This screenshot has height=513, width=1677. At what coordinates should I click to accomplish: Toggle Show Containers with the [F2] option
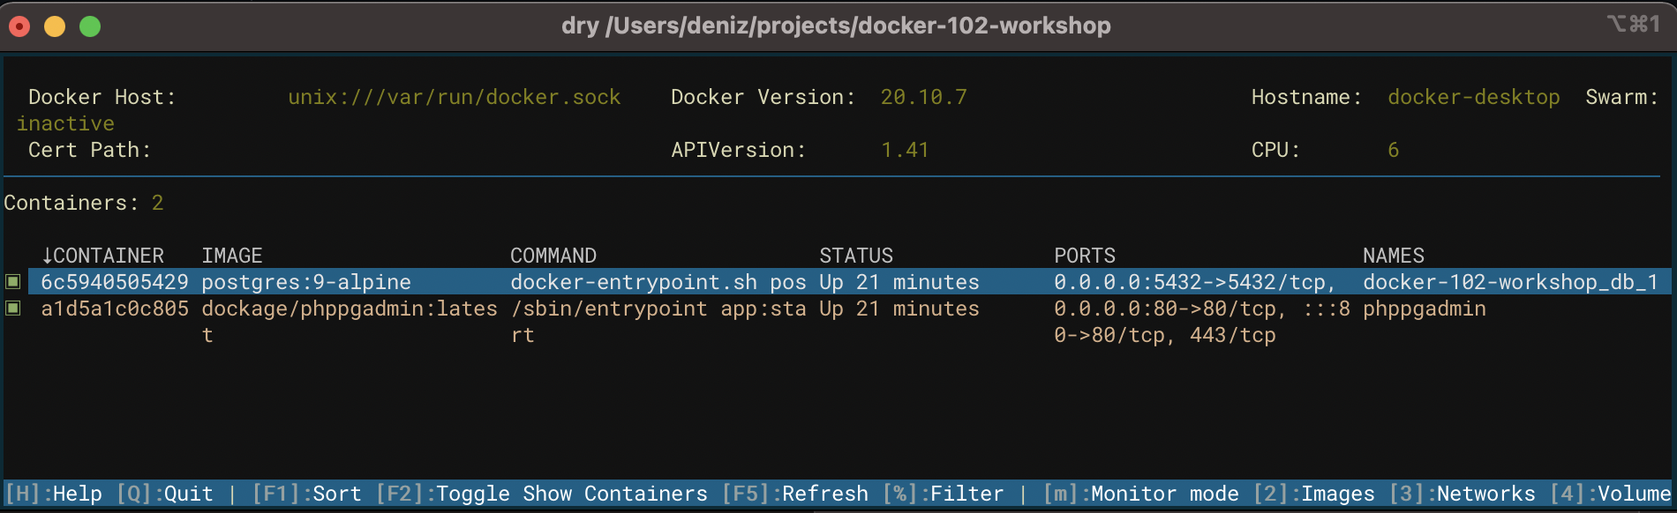pos(542,494)
